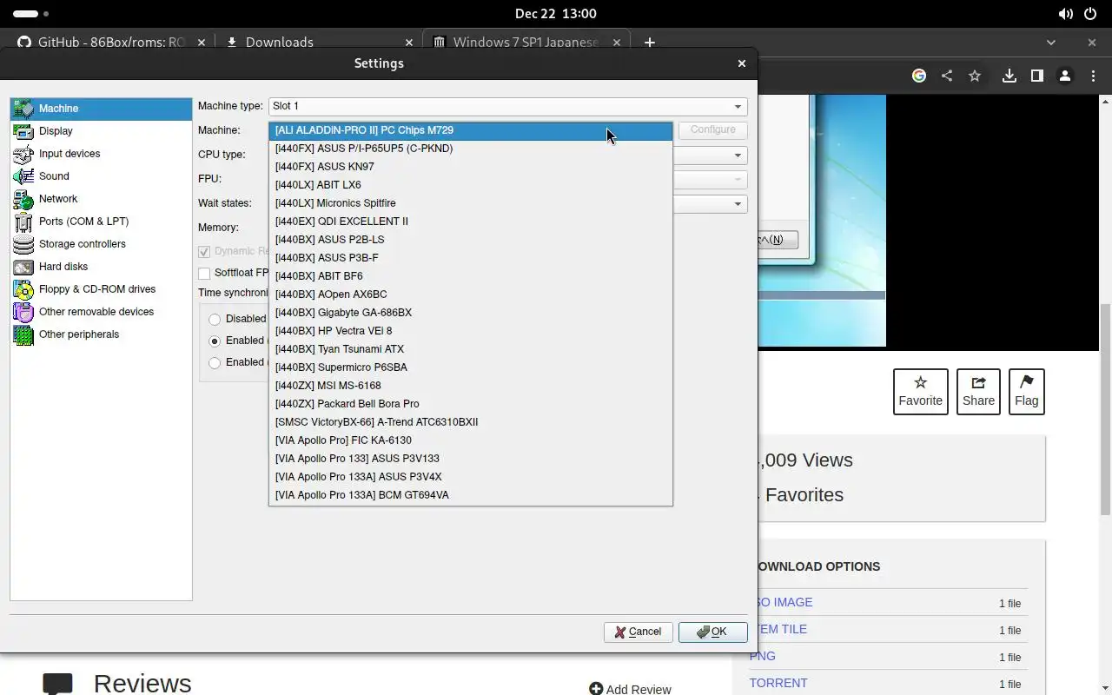Viewport: 1112px width, 695px height.
Task: Bookmark page with the star icon
Action: 975,76
